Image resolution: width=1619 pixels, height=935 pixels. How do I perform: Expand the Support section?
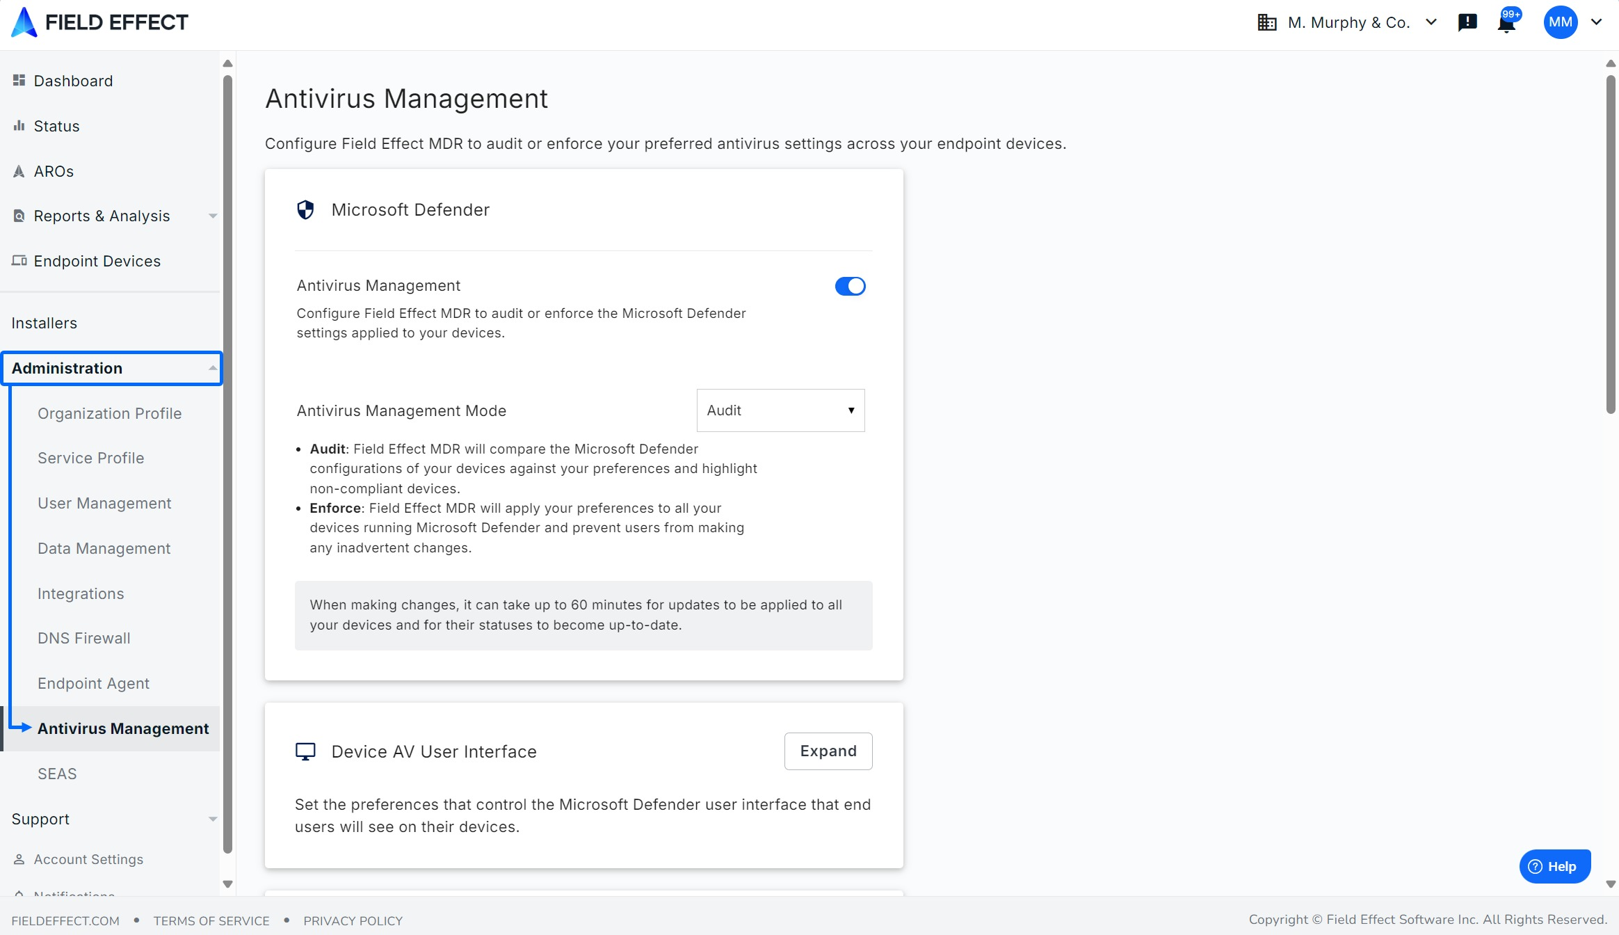111,819
